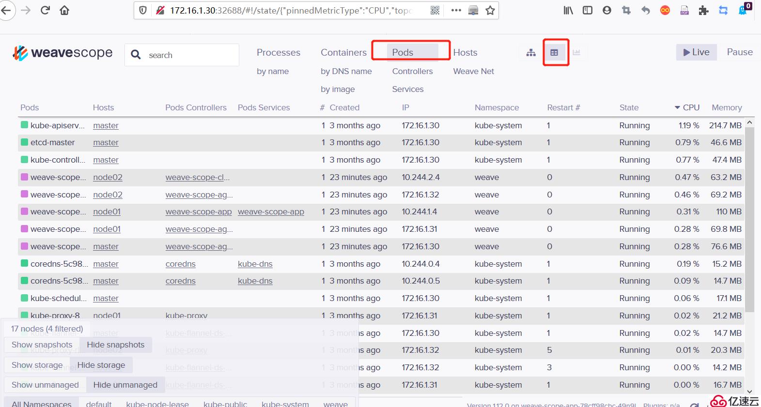Open page actions three-dot menu
The width and height of the screenshot is (761, 407).
(x=456, y=10)
